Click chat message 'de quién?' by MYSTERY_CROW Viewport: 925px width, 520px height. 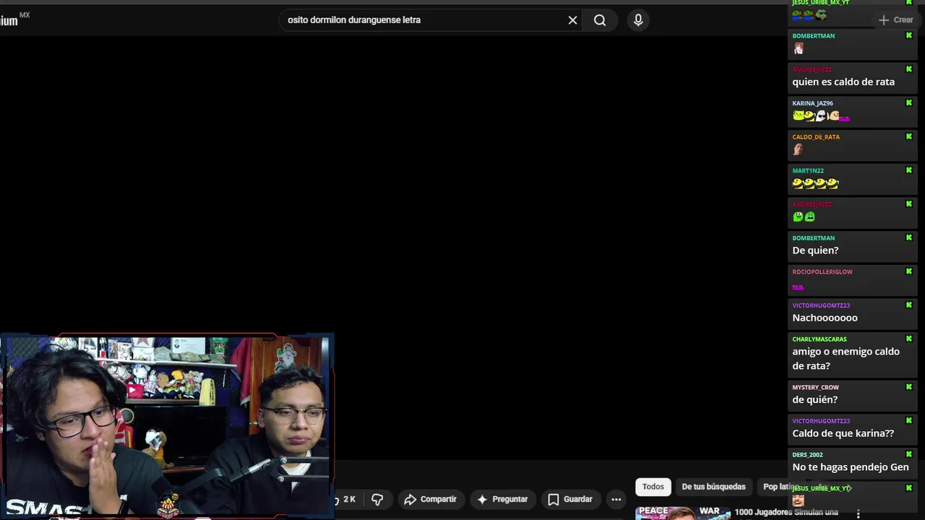point(814,399)
